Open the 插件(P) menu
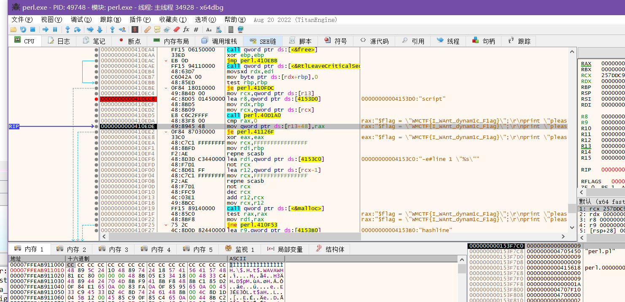 (x=140, y=19)
